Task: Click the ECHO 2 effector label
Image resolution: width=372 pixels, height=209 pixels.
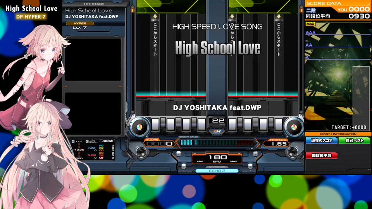Action: click(x=217, y=171)
